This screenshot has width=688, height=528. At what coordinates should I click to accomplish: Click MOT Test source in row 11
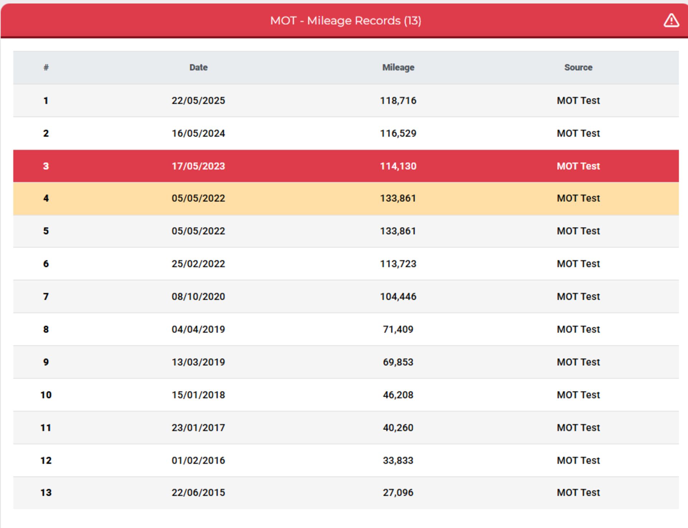click(578, 428)
